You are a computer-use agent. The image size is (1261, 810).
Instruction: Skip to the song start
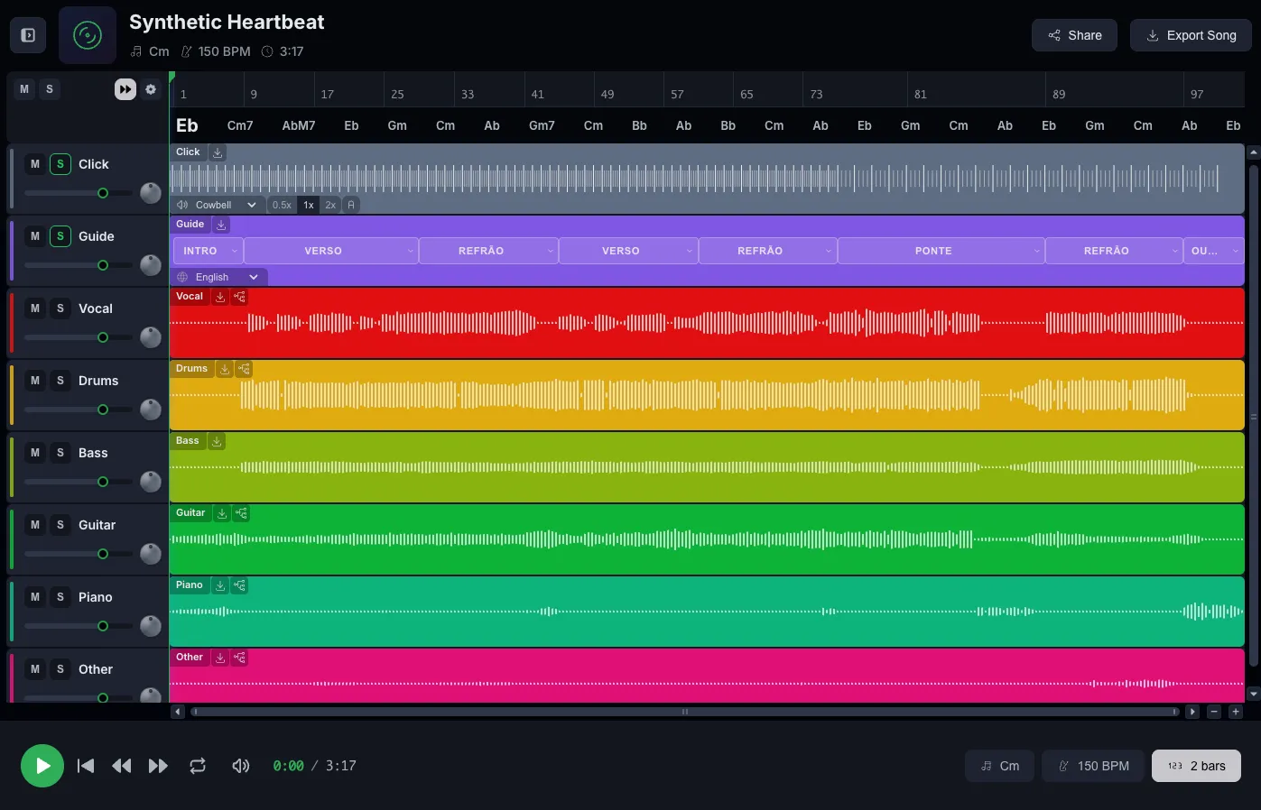[x=86, y=766]
